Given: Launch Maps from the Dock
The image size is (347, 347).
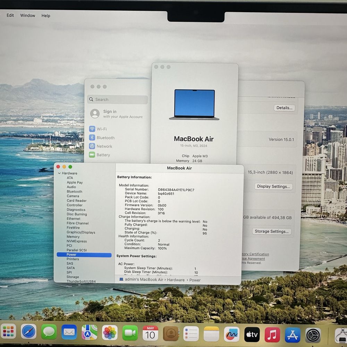Looking at the screenshot, I should click(90, 332).
